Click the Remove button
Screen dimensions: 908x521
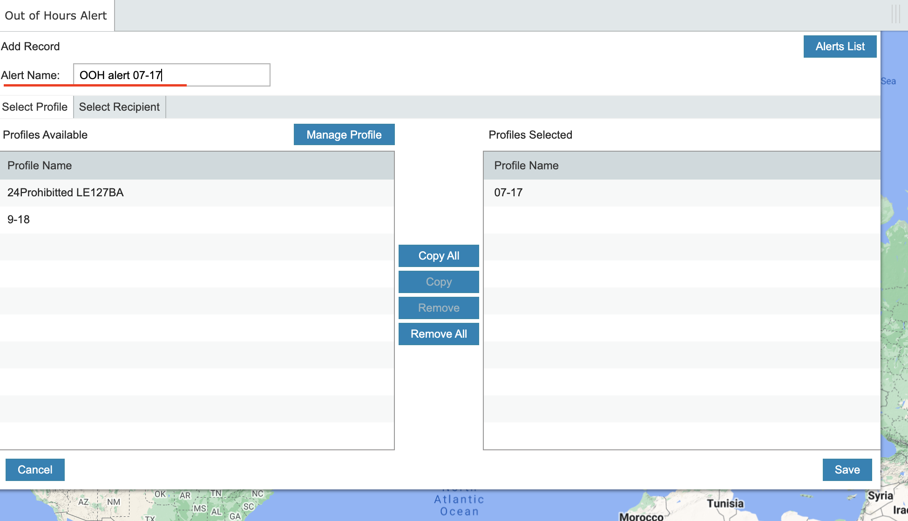click(439, 308)
